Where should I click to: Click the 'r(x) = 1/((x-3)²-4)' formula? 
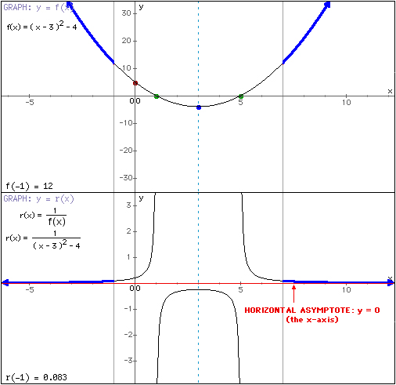(x=43, y=240)
